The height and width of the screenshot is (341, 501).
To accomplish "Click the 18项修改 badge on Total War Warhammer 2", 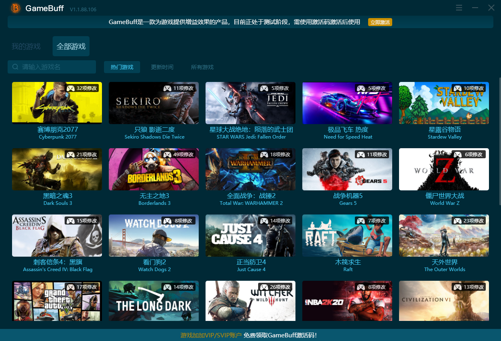I will point(275,154).
